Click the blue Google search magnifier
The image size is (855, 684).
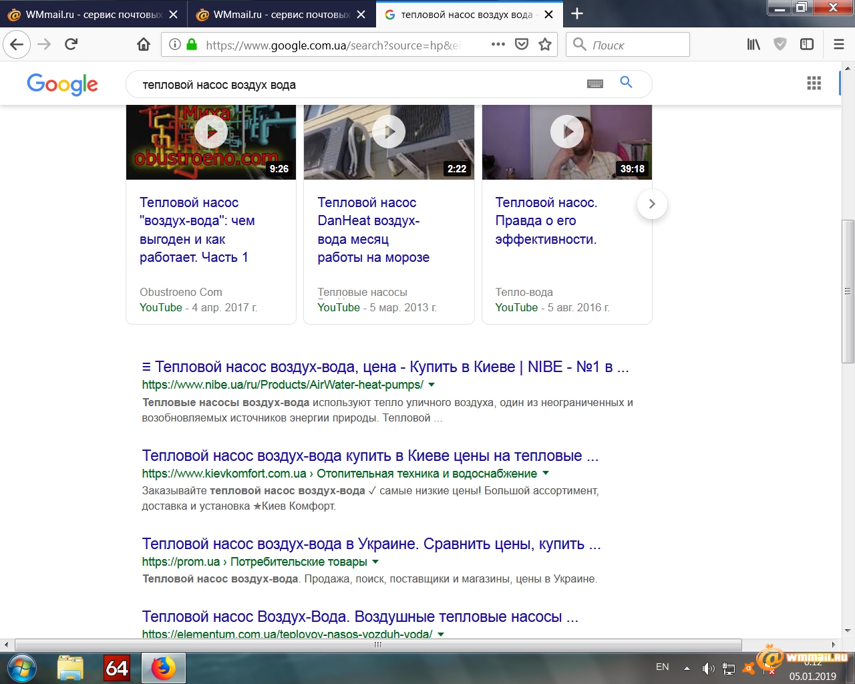point(626,82)
